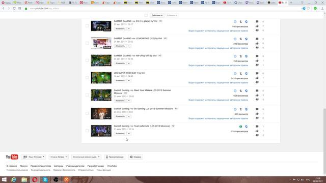Viewport: 326px width, 183px height.
Task: Click the dollar icon for SK Gaming video
Action: 241,109
